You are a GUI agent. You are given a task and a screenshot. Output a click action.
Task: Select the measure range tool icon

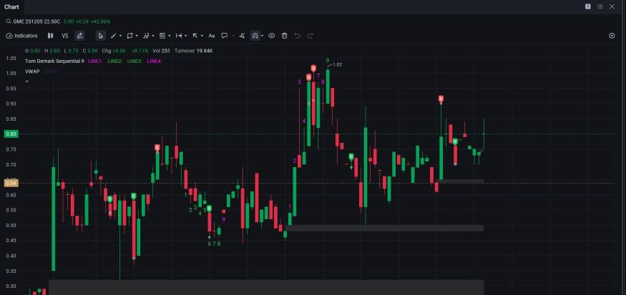click(x=179, y=36)
